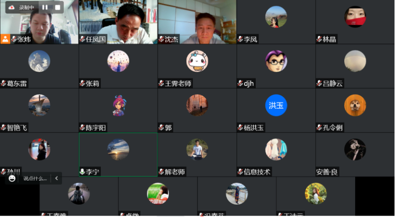The image size is (395, 217).
Task: Click the name label 王霁老师
Action: (178, 83)
